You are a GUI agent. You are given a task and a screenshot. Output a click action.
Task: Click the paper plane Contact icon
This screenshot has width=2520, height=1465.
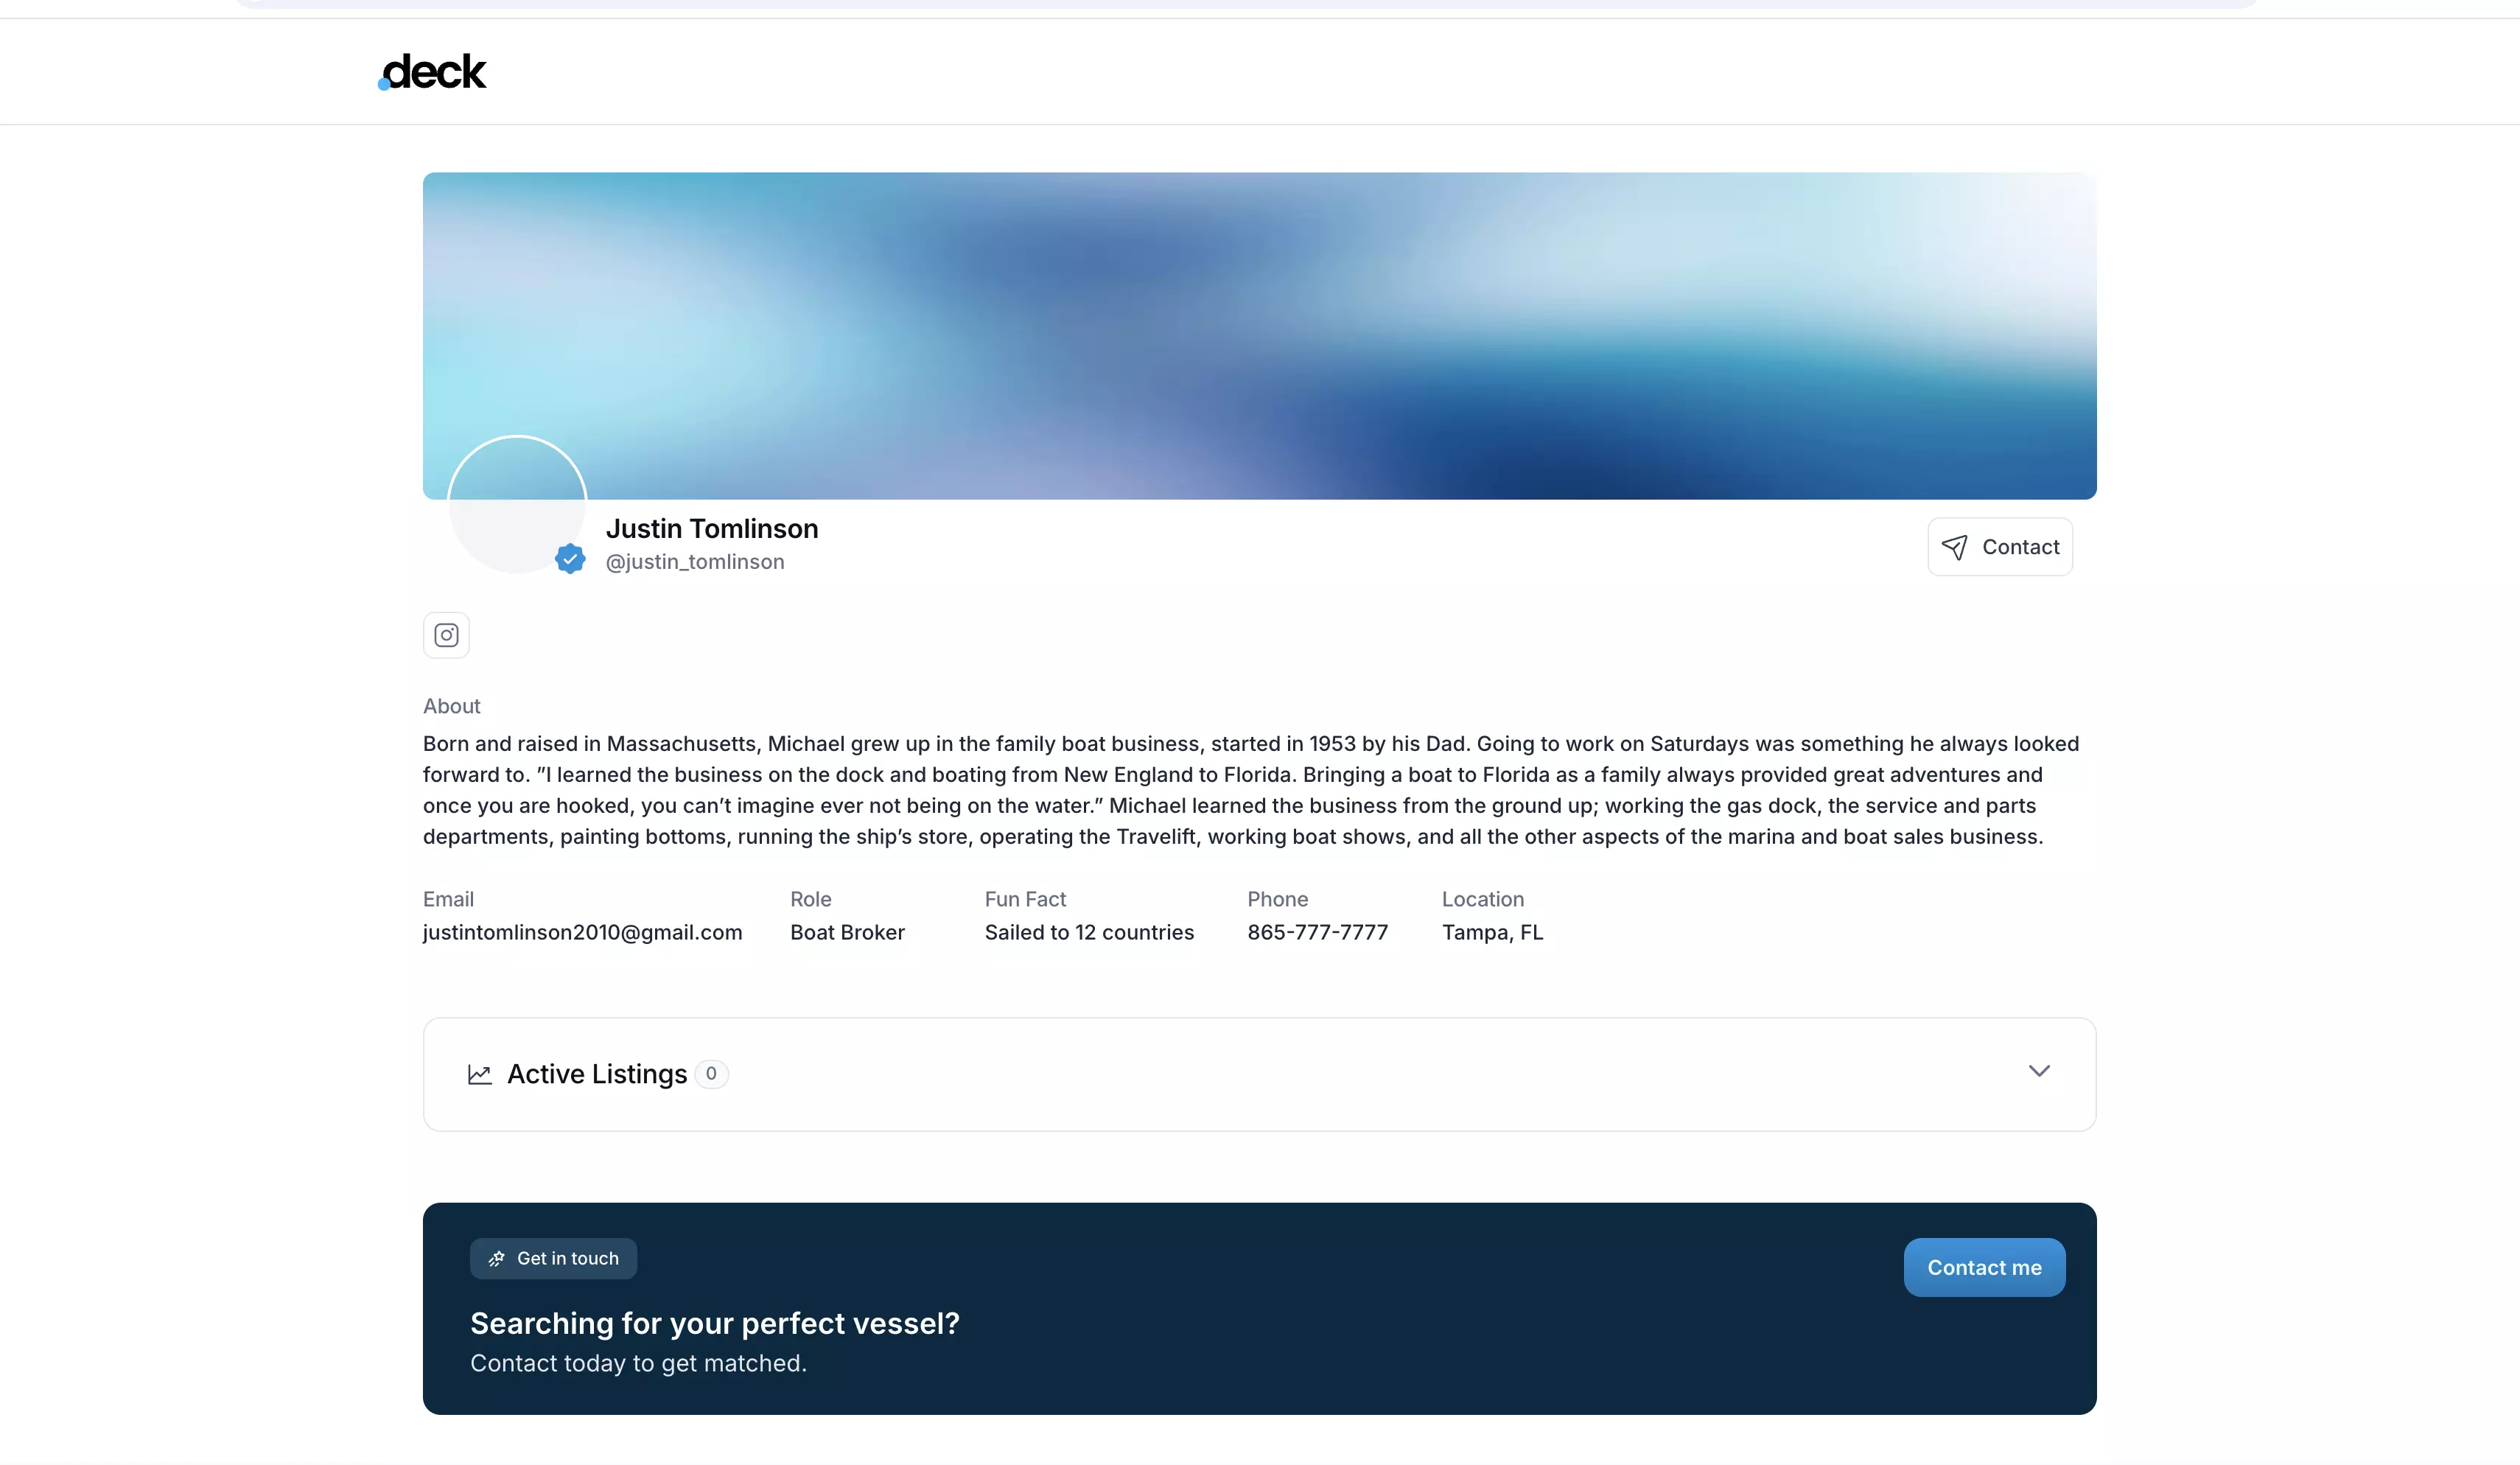click(x=1954, y=547)
